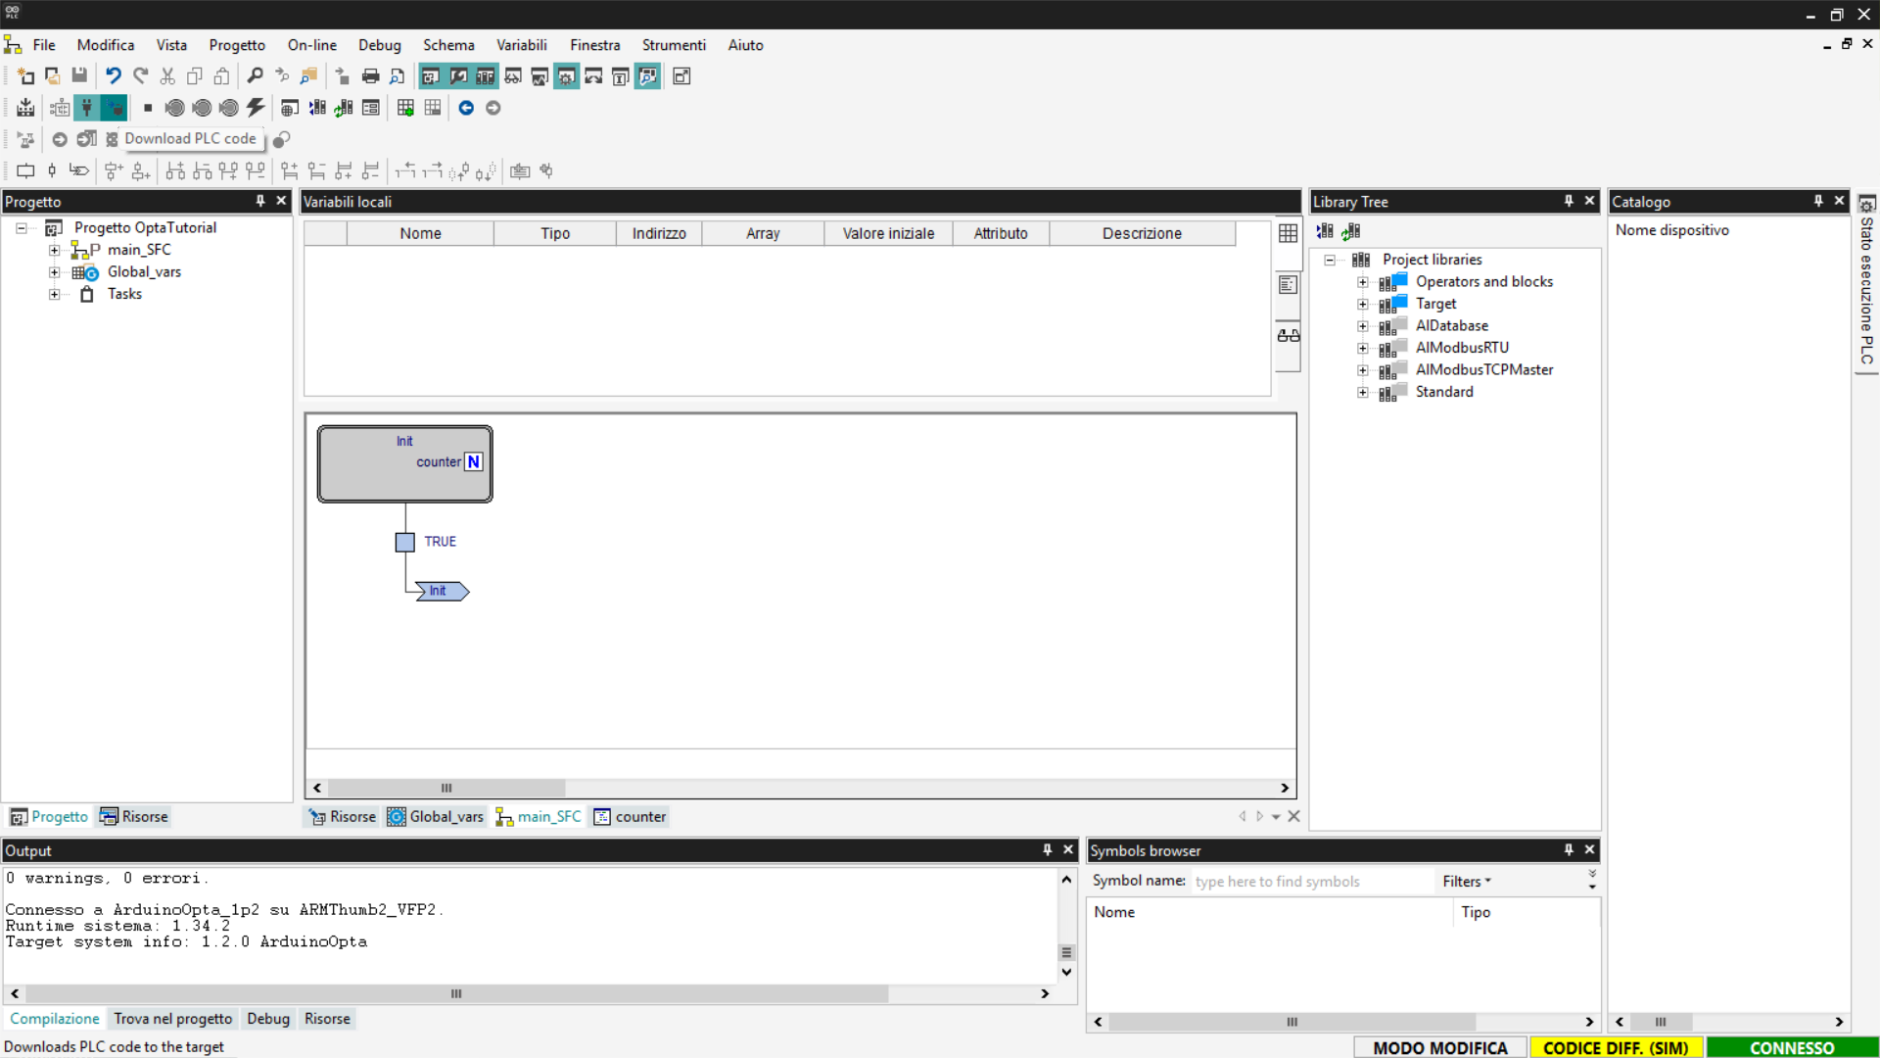
Task: Click the Download PLC code toolbar icon
Action: pos(114,108)
